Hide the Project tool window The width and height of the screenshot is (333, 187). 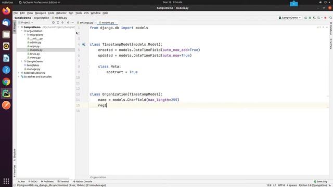point(73,22)
